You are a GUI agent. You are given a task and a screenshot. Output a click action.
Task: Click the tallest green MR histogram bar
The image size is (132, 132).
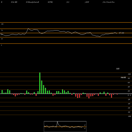[40, 83]
